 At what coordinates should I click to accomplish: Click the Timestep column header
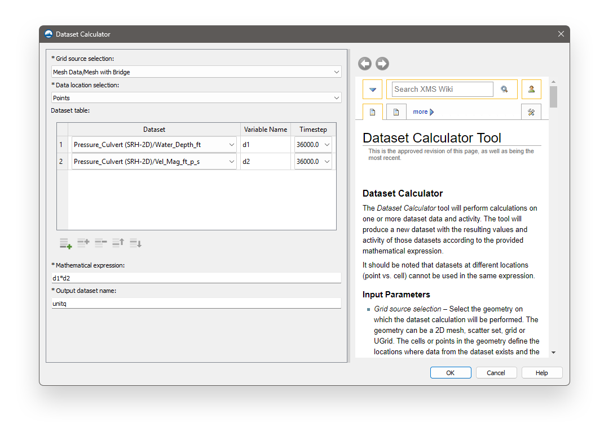pos(313,130)
